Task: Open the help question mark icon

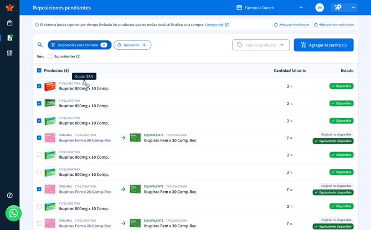Action: tap(10, 195)
